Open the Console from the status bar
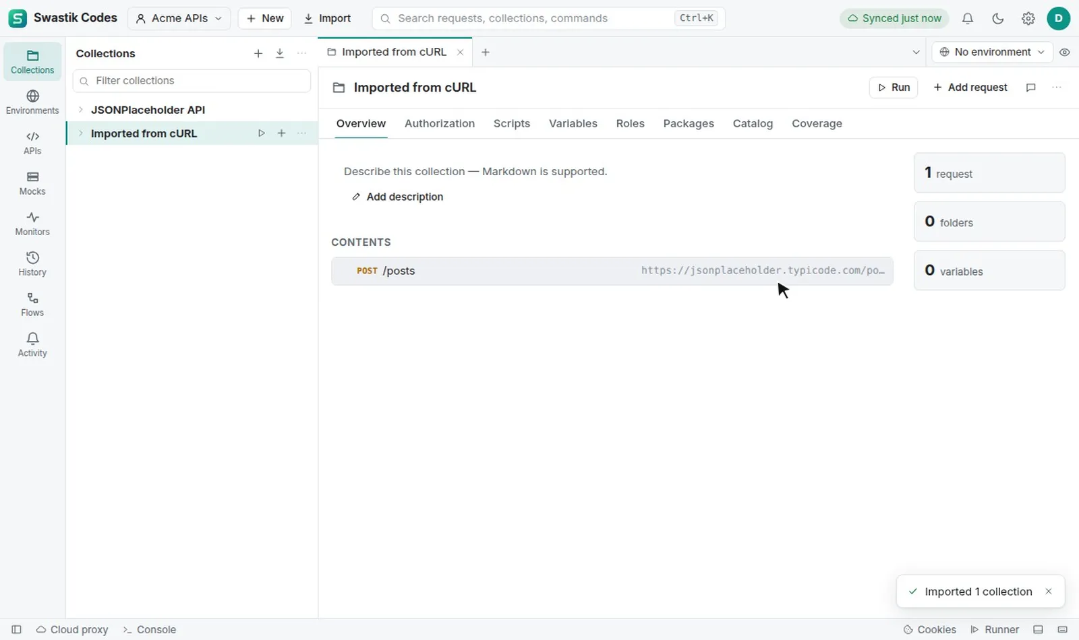The height and width of the screenshot is (640, 1079). tap(150, 629)
